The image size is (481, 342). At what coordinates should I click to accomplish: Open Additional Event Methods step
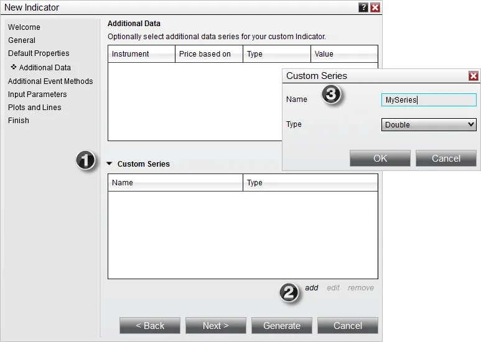tap(50, 81)
